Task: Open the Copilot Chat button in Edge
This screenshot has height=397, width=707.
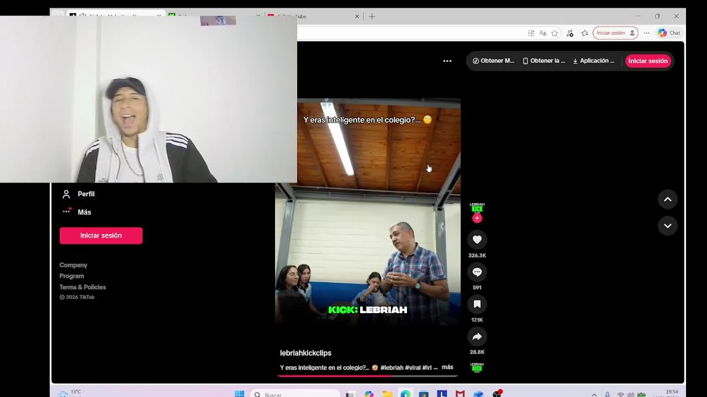Action: (669, 33)
